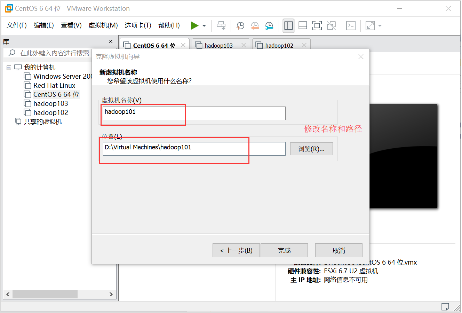Revert to snapshot toolbar icon
This screenshot has width=462, height=313.
click(255, 25)
